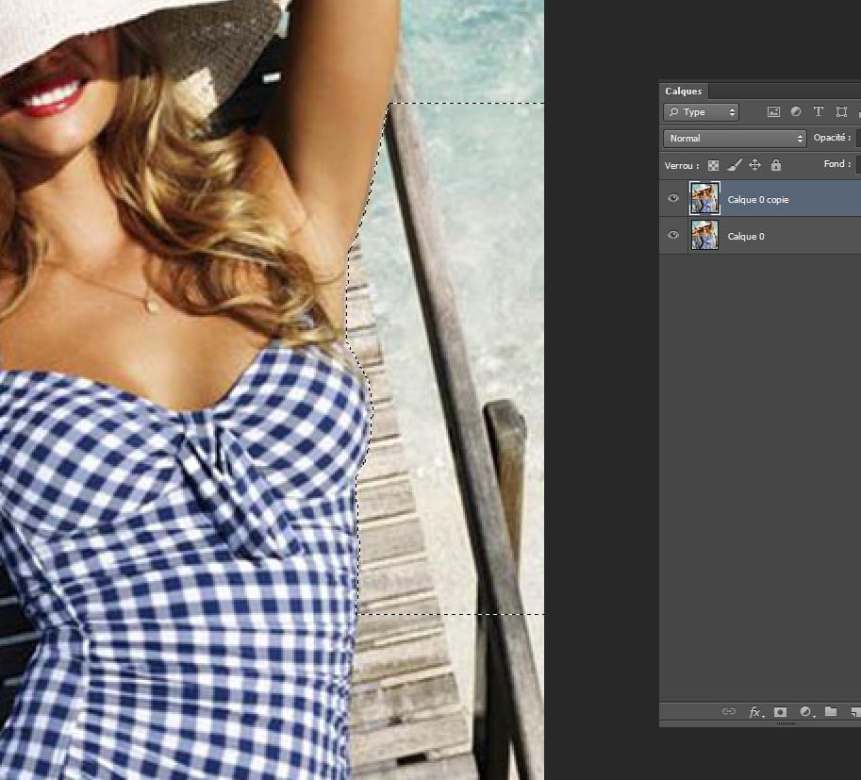
Task: Filter layers by adjustment layers
Action: click(x=796, y=112)
